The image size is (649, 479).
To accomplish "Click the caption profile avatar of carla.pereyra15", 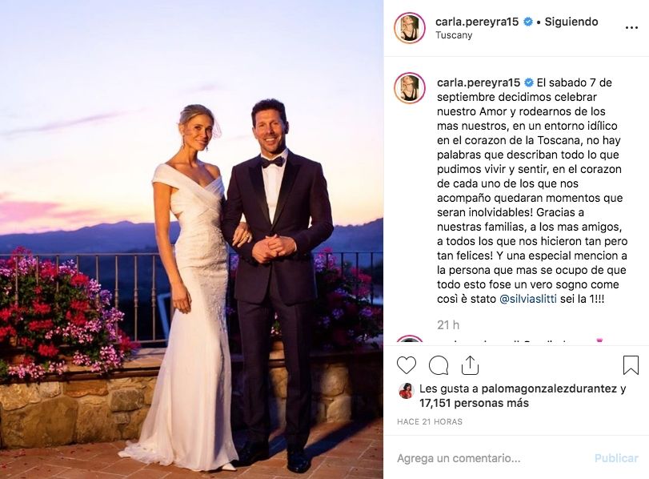I will pos(410,88).
